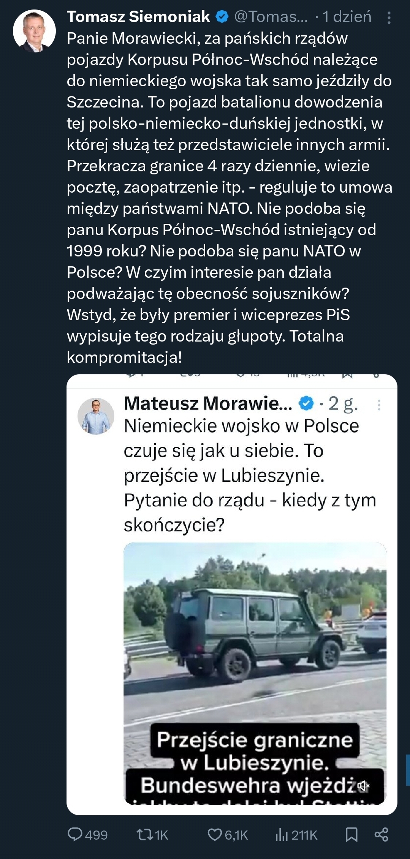This screenshot has width=410, height=859.
Task: Open the Tomasz Siemoniak display name link
Action: click(138, 17)
